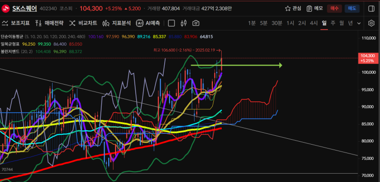The height and width of the screenshot is (182, 380).
Task: Click the SK스퀘어 company logo icon
Action: tap(5, 9)
